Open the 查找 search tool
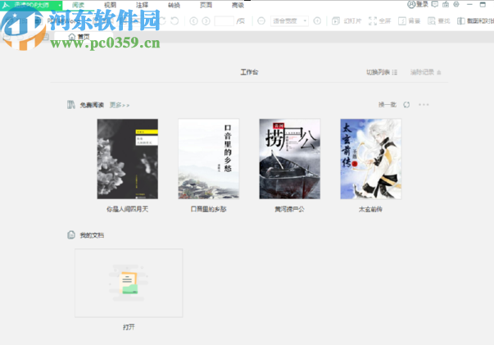 point(439,20)
